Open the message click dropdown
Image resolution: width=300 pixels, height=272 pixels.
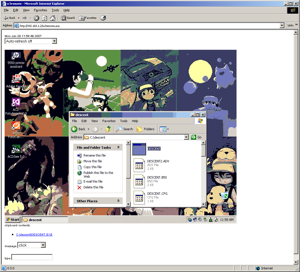(43, 245)
